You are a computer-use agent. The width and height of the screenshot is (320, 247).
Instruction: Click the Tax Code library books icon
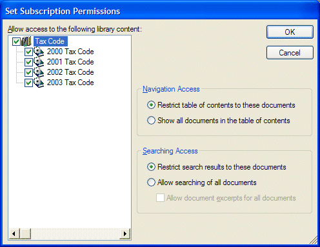tap(26, 41)
